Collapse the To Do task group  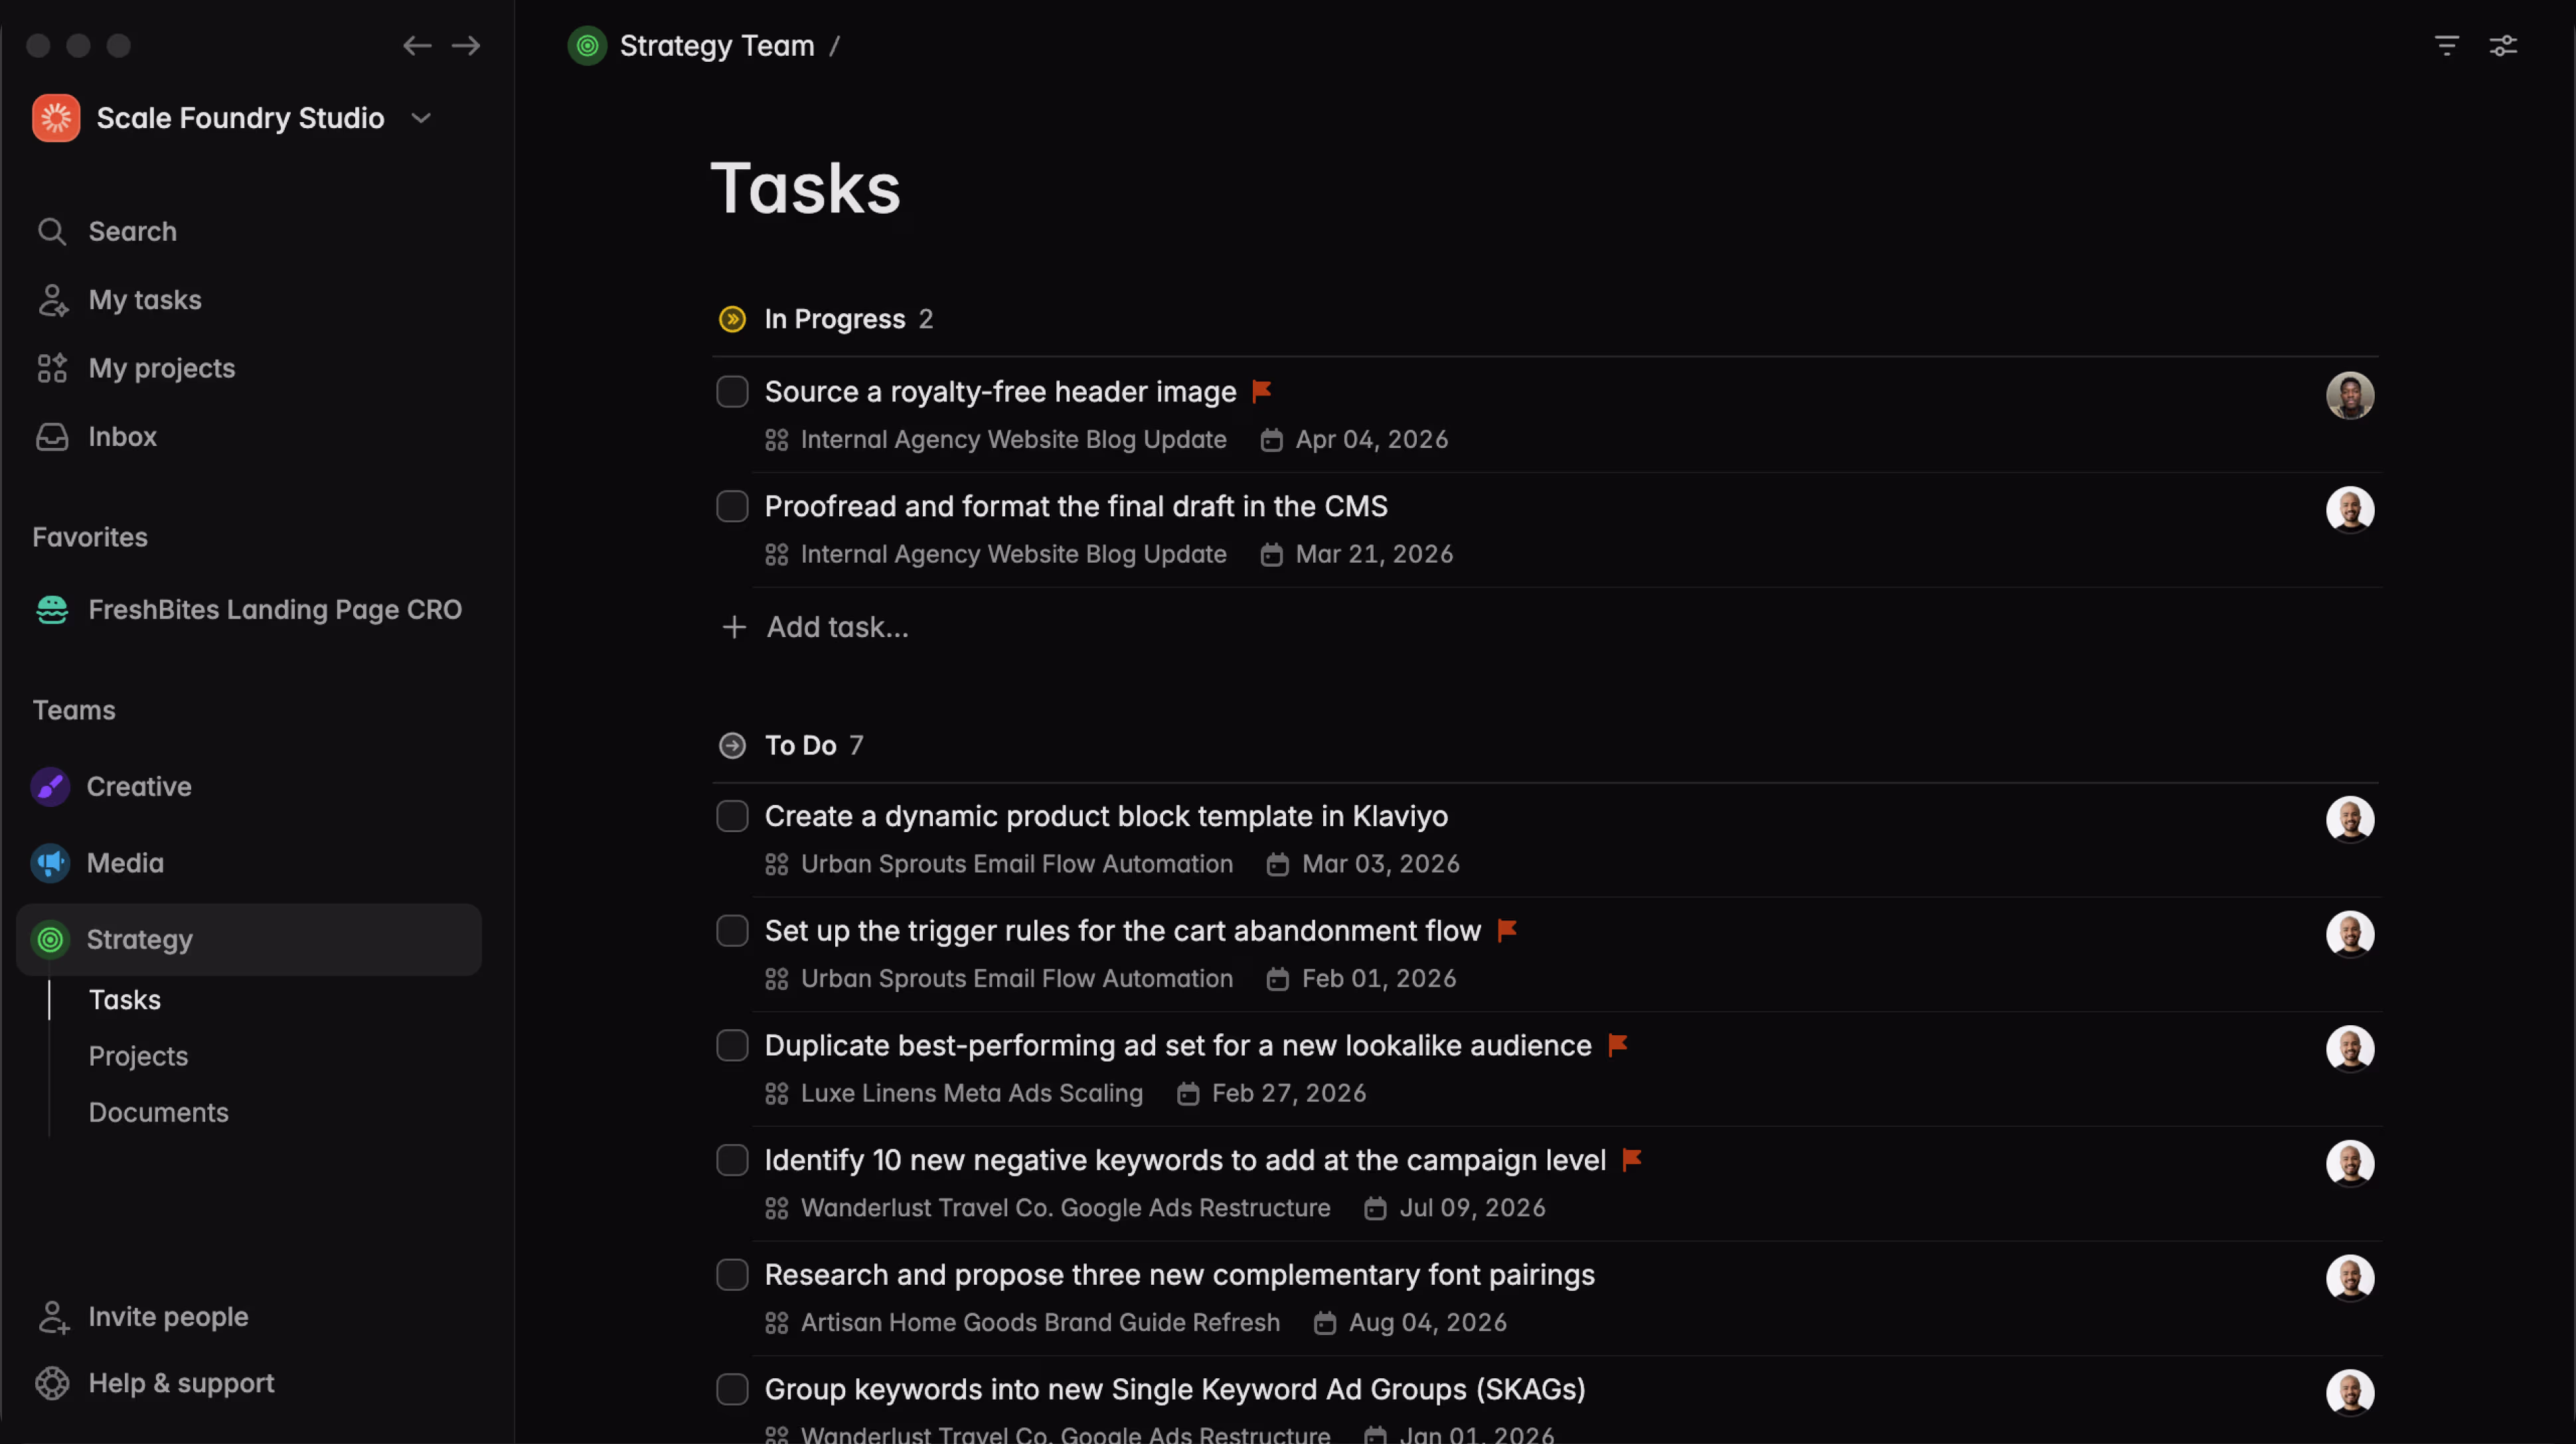coord(732,745)
